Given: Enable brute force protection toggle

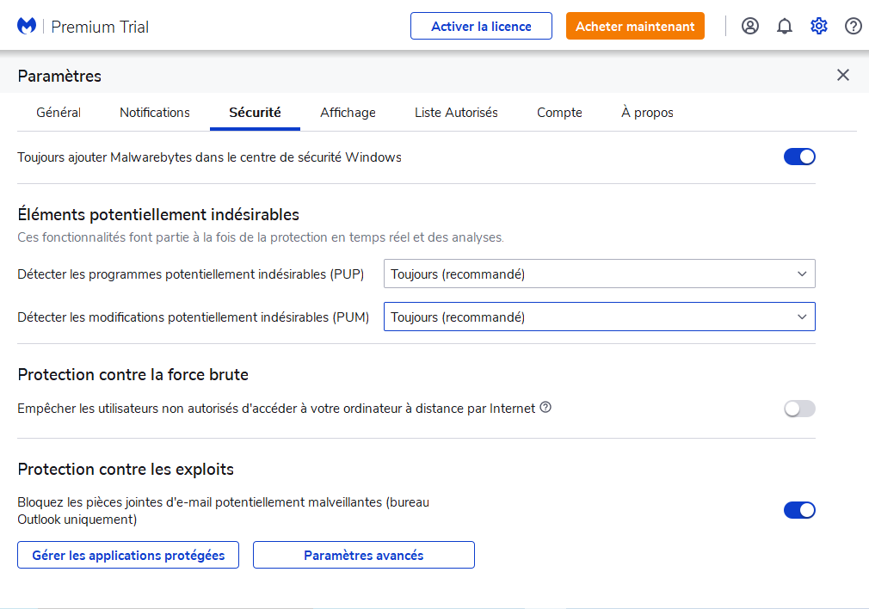Looking at the screenshot, I should pyautogui.click(x=799, y=409).
